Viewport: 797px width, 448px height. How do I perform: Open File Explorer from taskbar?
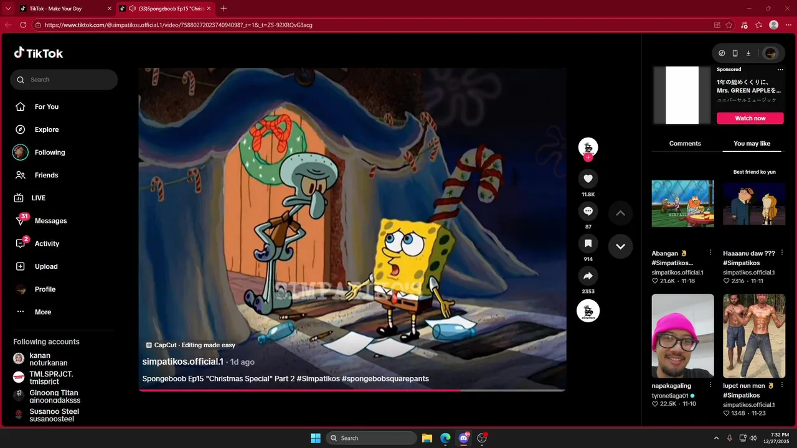pyautogui.click(x=427, y=438)
